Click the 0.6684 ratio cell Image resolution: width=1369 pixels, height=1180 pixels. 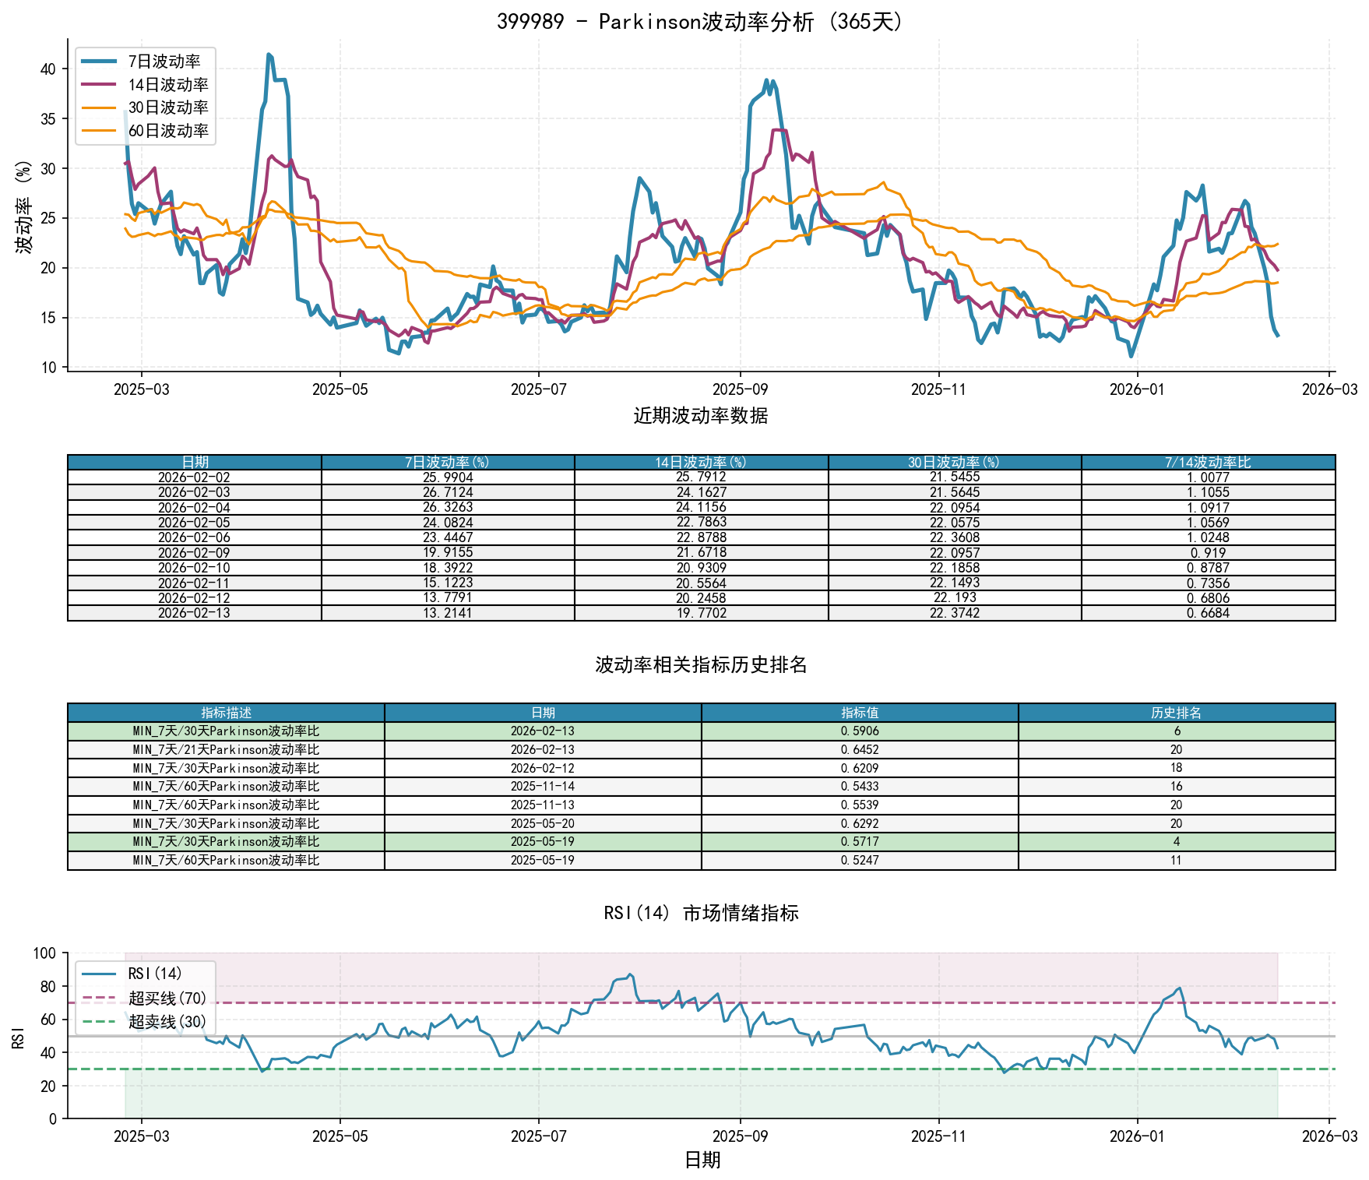(1208, 613)
